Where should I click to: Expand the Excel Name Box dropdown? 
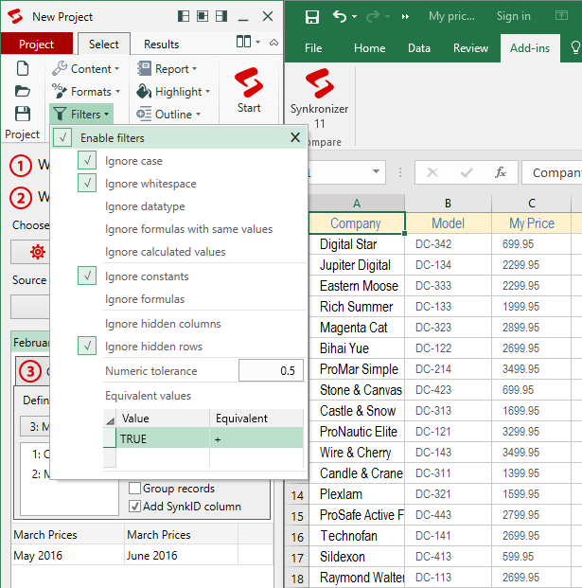point(376,171)
